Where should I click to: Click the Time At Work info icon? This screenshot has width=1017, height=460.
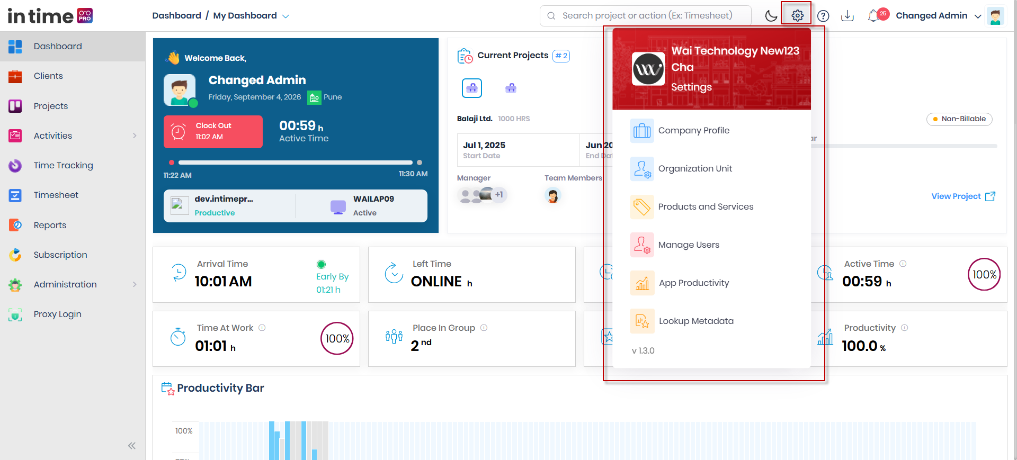(262, 328)
